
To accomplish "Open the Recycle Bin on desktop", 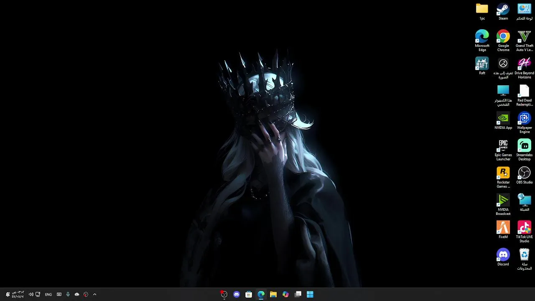I will [524, 259].
